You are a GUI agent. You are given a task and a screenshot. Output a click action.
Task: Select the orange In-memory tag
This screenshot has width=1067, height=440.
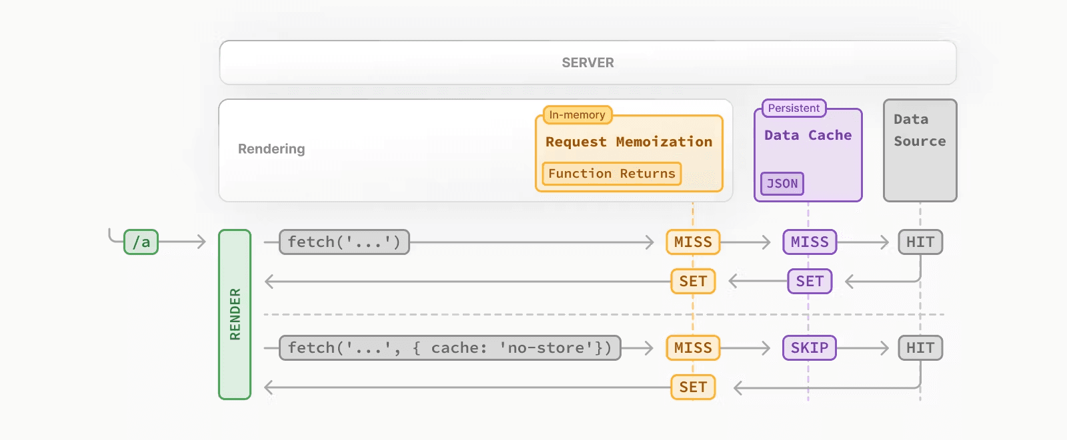pyautogui.click(x=577, y=115)
